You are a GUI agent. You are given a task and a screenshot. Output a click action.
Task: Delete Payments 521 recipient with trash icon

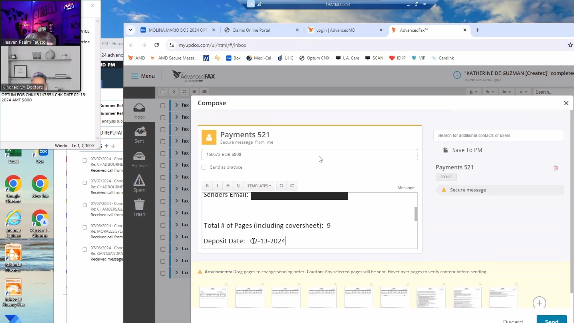click(556, 168)
